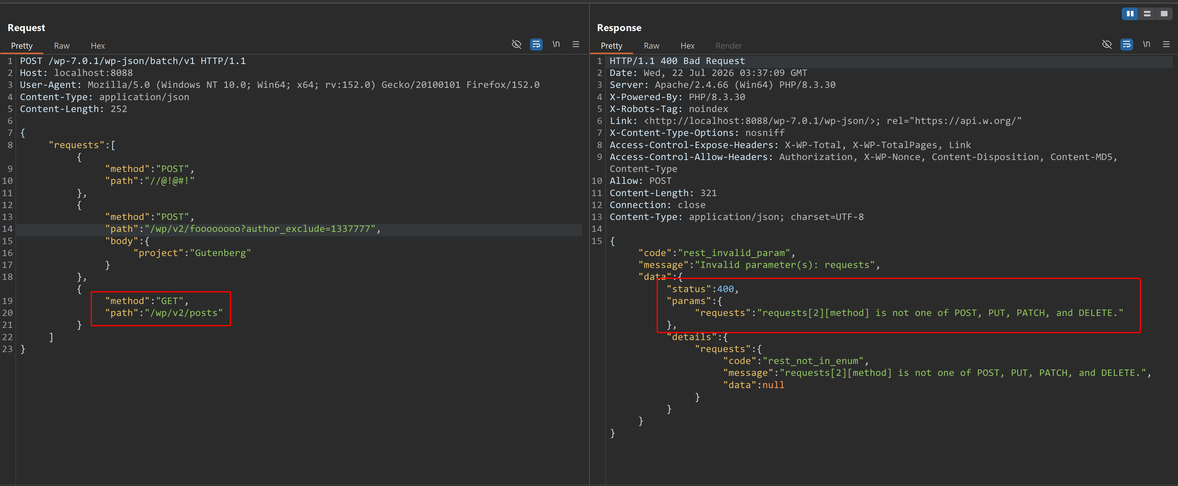Open the Response editor hamburger options menu

click(1166, 44)
